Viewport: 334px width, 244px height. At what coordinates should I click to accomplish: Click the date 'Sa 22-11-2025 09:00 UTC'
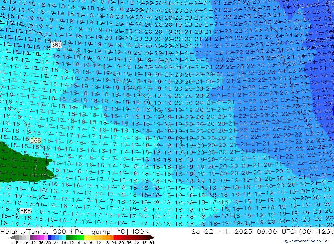(x=243, y=231)
